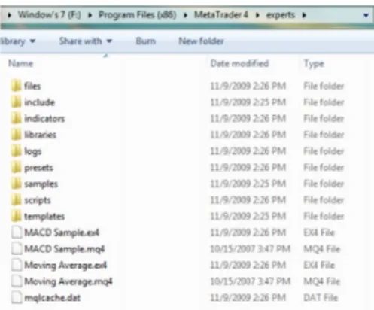This screenshot has height=310, width=374.
Task: Click the Moving Average.mq4 file icon
Action: tap(17, 281)
